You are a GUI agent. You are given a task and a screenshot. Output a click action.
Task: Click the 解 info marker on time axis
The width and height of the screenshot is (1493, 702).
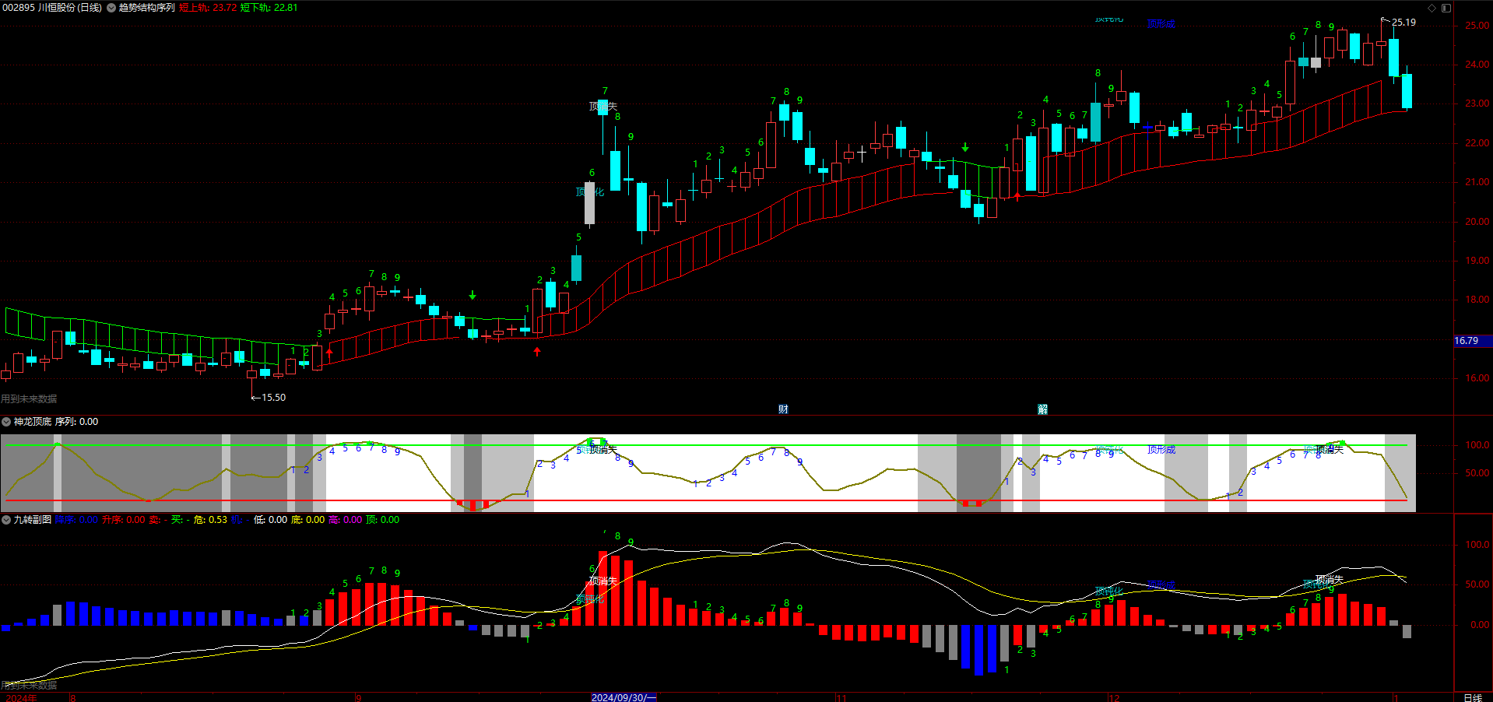(1042, 409)
